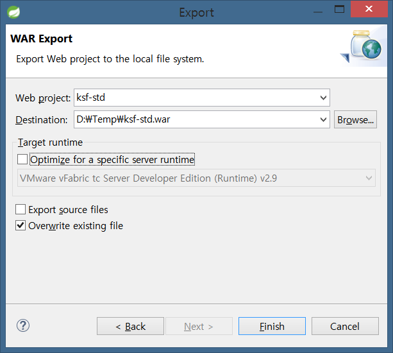Close the Export dialog with X
Screen dimensions: 393x353
(x=369, y=9)
